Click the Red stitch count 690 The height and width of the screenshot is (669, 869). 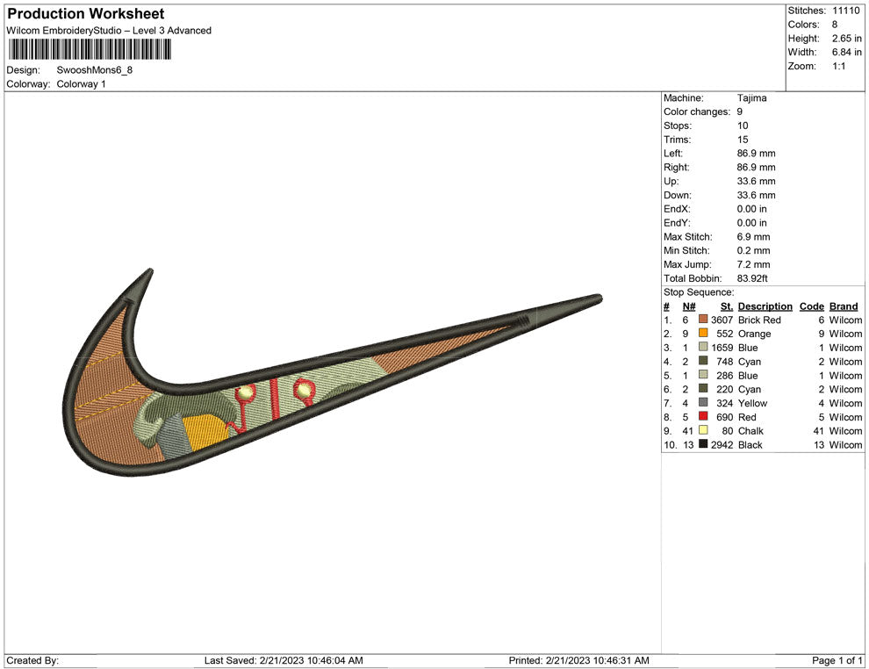(x=724, y=417)
